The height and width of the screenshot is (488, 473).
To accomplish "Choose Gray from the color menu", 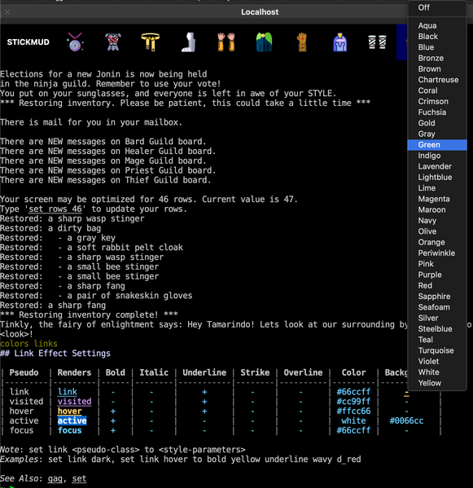I will pos(437,134).
